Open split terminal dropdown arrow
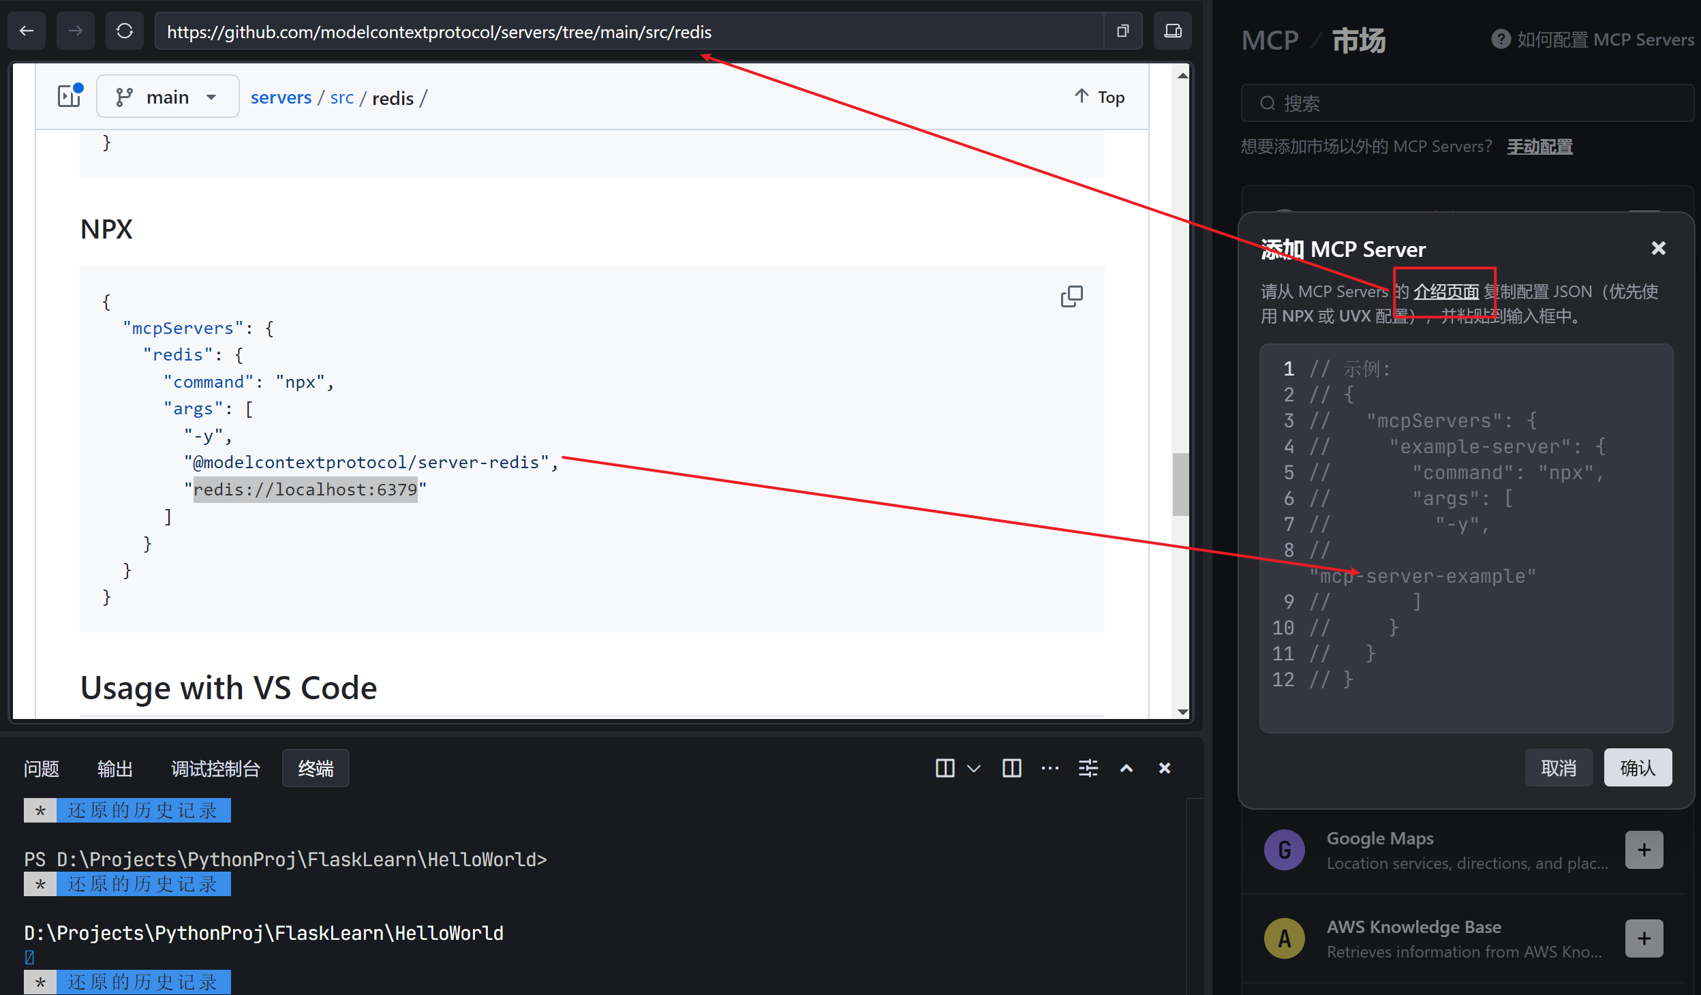 [974, 768]
